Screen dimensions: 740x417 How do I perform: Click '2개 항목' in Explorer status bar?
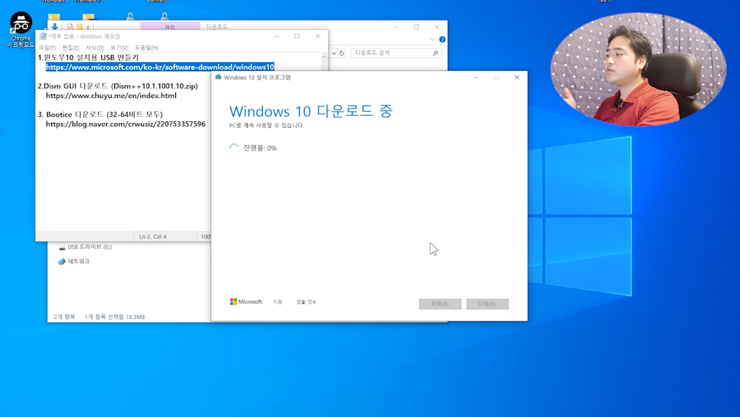tap(64, 317)
